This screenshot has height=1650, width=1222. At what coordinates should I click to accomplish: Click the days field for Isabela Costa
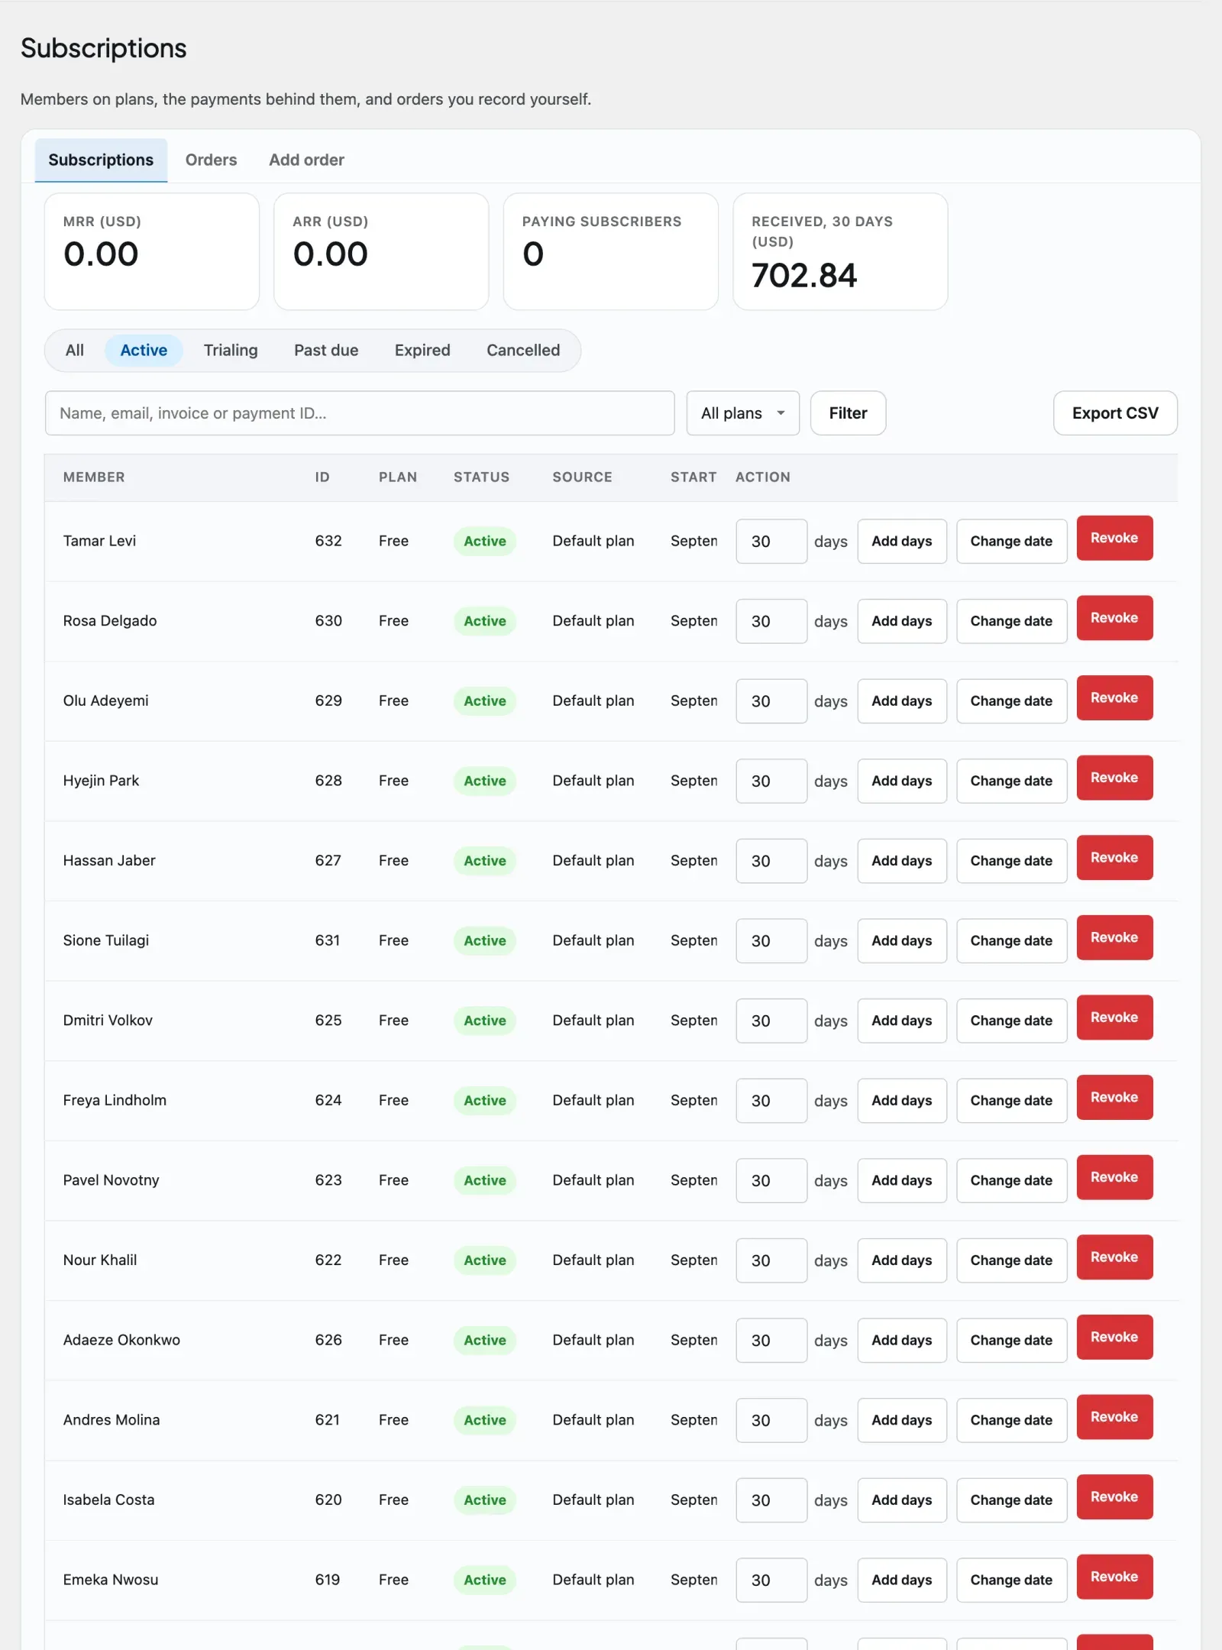(771, 1500)
